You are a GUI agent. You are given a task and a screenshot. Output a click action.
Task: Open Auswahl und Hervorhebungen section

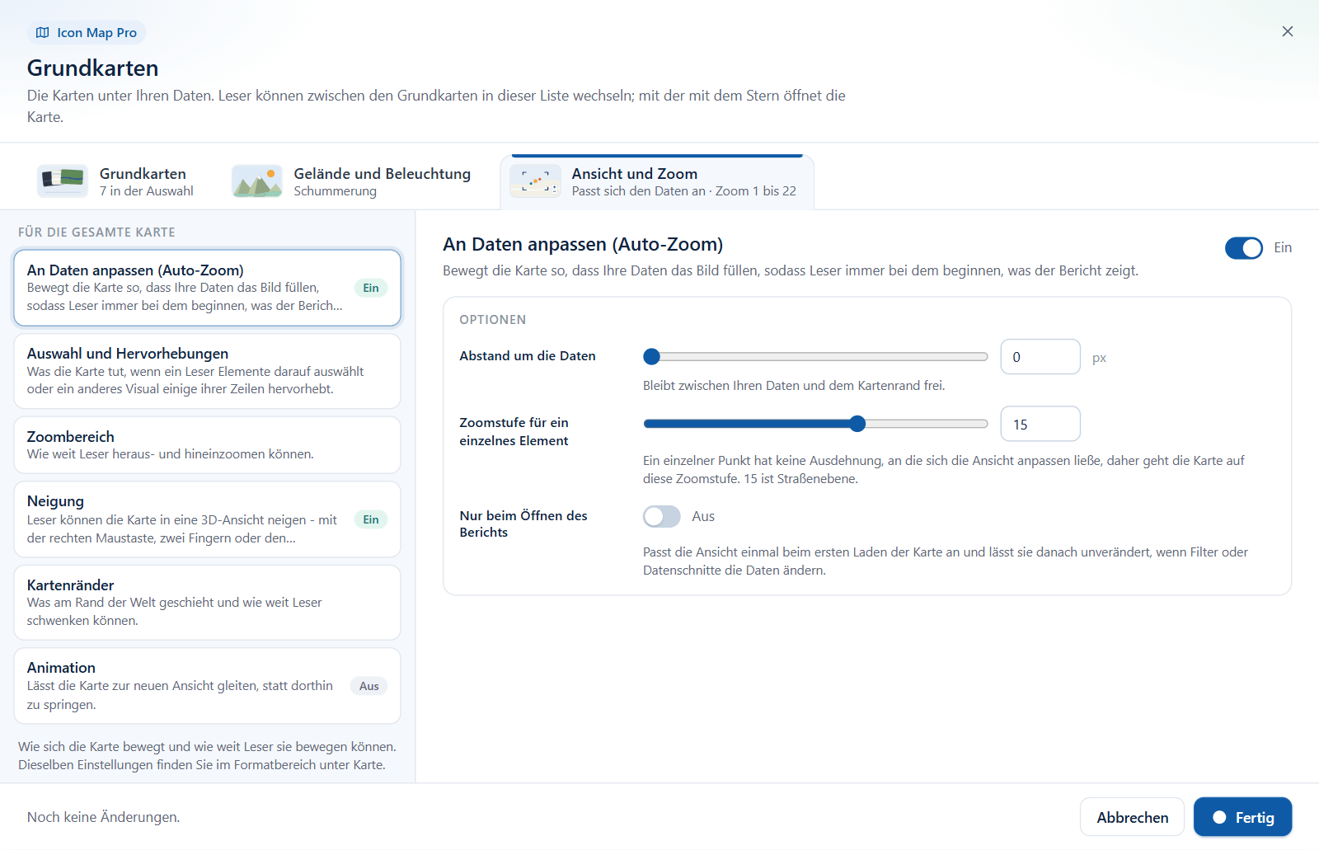[x=207, y=371]
